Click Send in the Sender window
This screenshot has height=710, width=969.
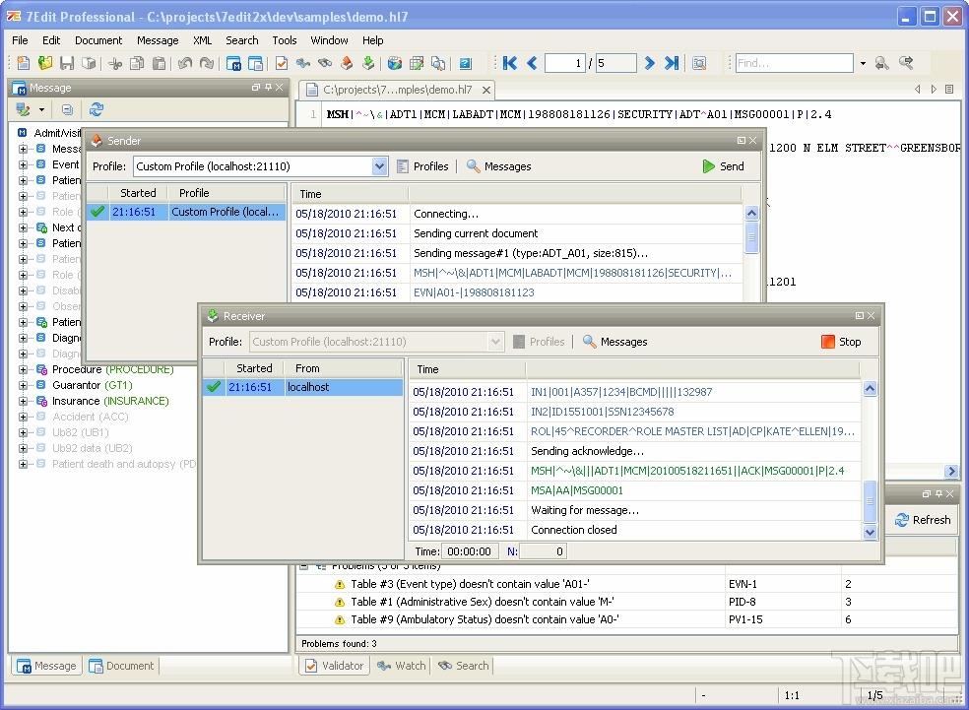pyautogui.click(x=723, y=166)
